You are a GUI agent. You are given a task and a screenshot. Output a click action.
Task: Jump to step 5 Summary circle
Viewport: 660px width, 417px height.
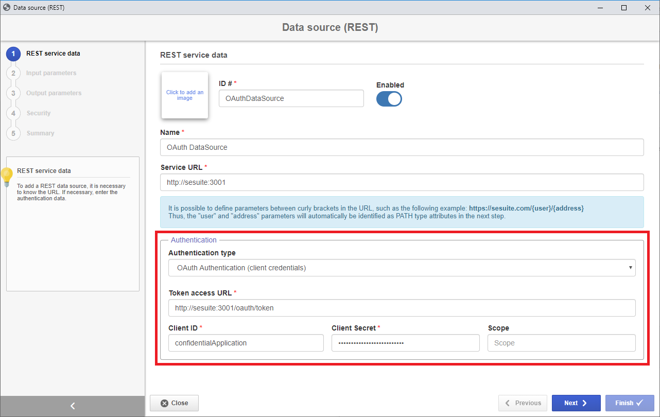coord(13,133)
